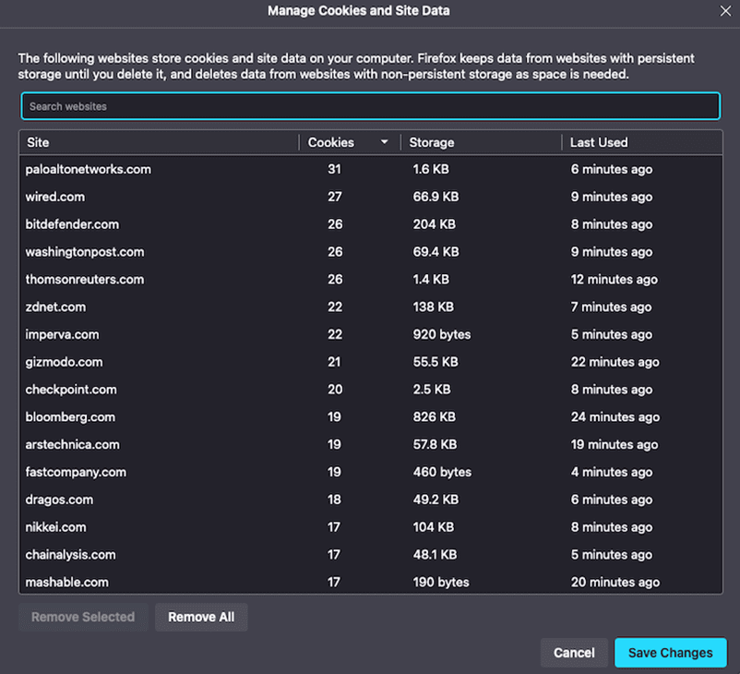Select thomsonreuters.com in the list
Screen dimensions: 740x674
(85, 280)
